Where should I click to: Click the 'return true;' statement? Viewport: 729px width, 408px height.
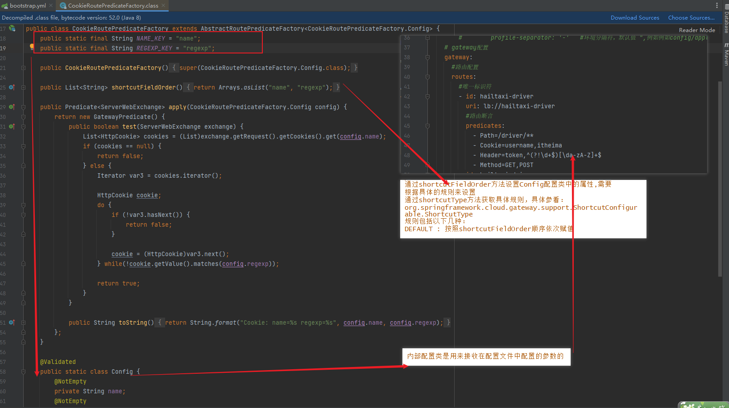[x=119, y=283]
